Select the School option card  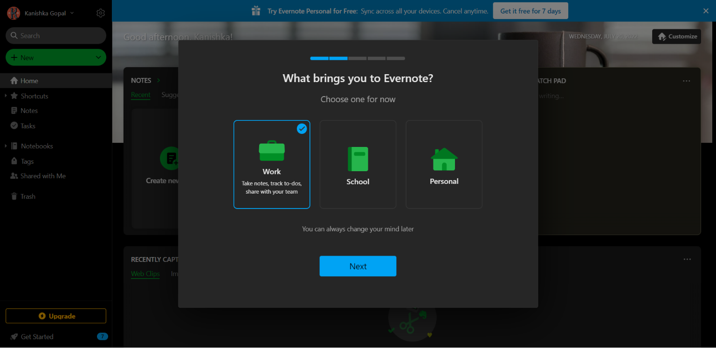358,164
